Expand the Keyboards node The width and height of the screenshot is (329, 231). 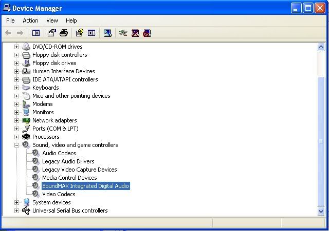16,88
